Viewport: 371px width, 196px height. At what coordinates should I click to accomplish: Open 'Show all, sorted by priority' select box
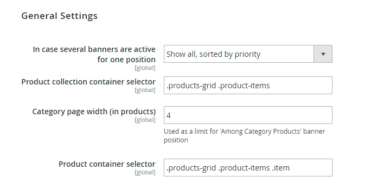[248, 54]
